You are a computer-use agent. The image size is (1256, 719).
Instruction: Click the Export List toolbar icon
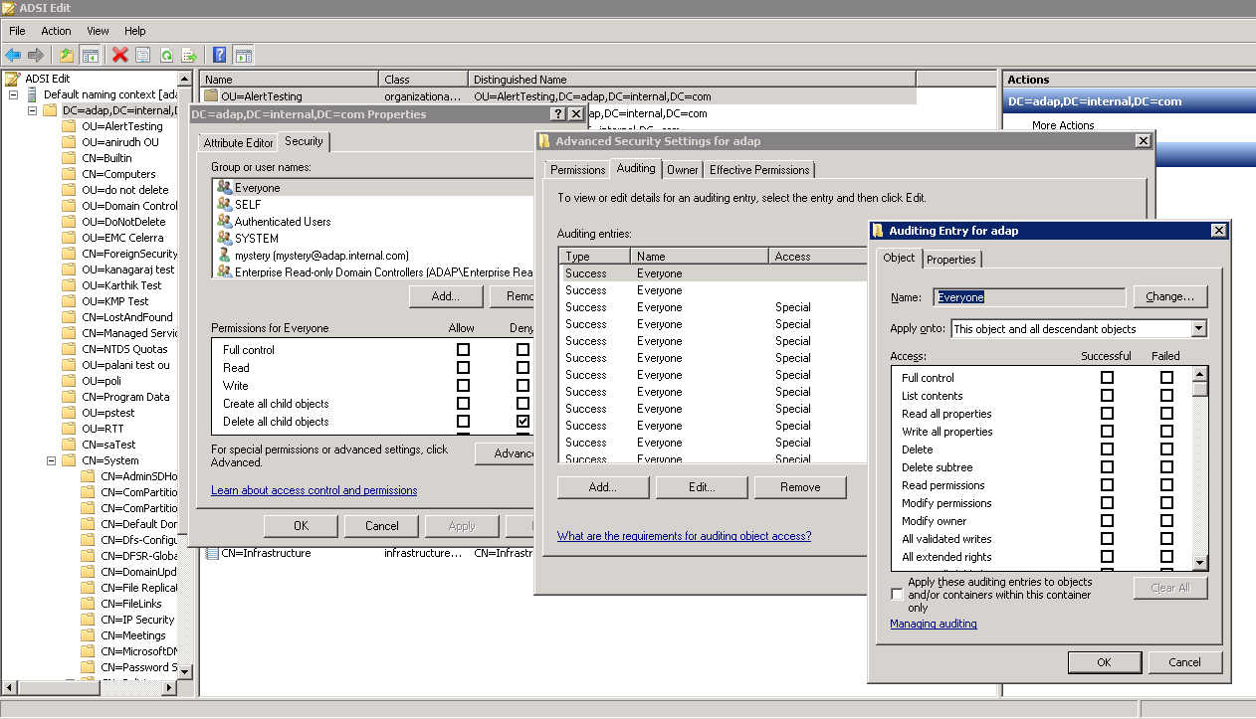point(189,56)
